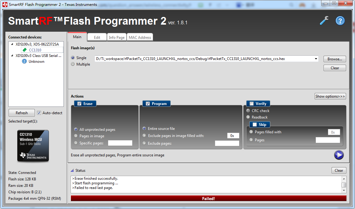
Task: Select All unprotected pages erase option
Action: point(76,129)
